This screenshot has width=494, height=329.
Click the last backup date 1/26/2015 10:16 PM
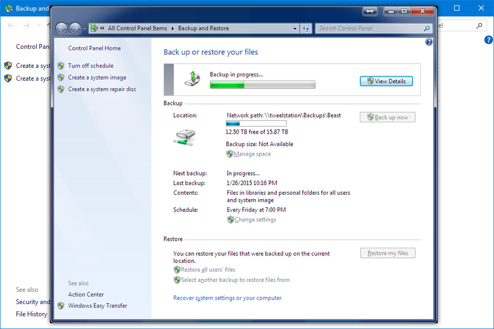pos(252,183)
